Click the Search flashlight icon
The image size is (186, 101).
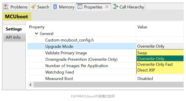tap(33, 7)
